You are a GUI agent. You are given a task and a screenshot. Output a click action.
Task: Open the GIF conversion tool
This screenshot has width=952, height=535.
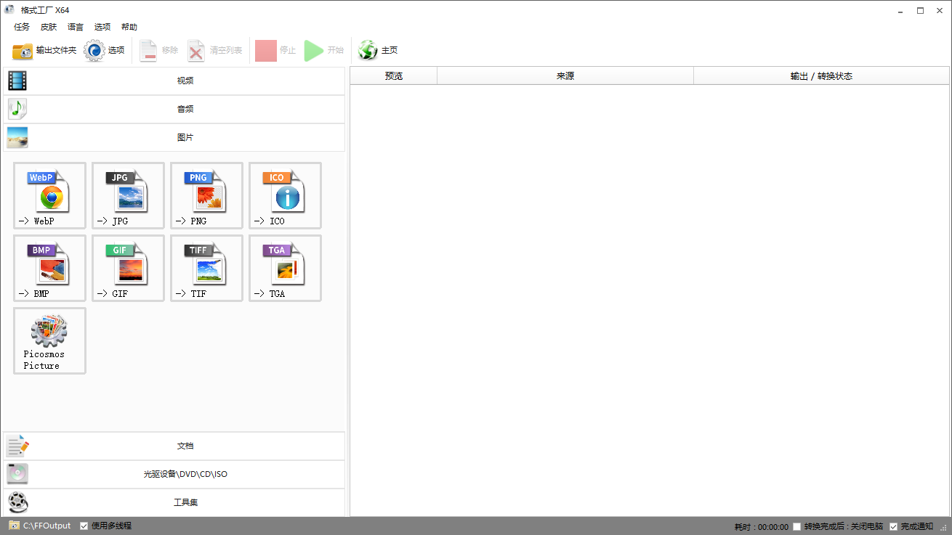pyautogui.click(x=128, y=268)
